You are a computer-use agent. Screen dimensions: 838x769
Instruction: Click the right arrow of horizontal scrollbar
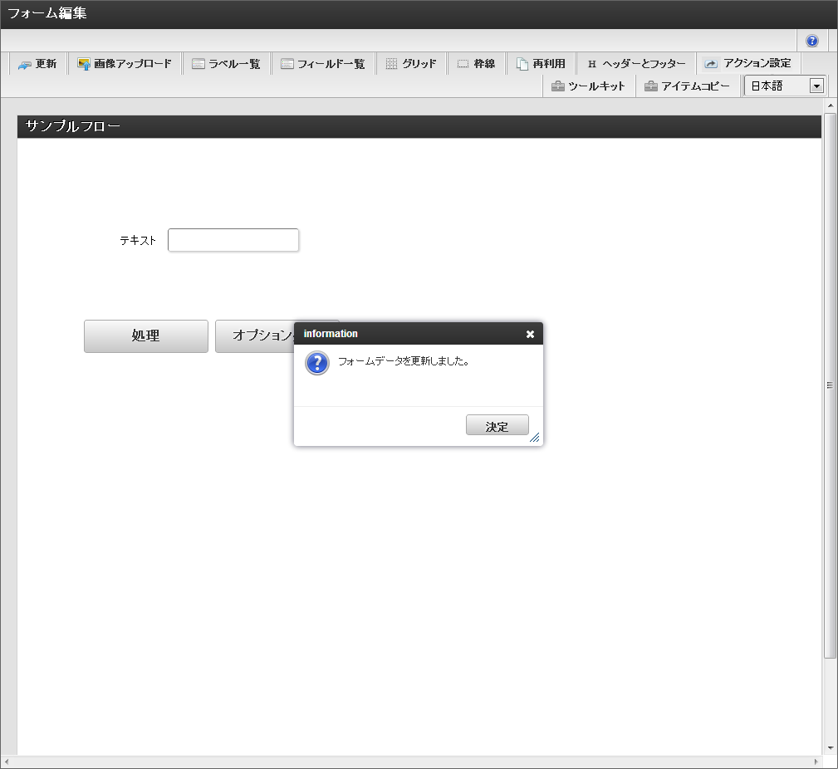coord(816,762)
